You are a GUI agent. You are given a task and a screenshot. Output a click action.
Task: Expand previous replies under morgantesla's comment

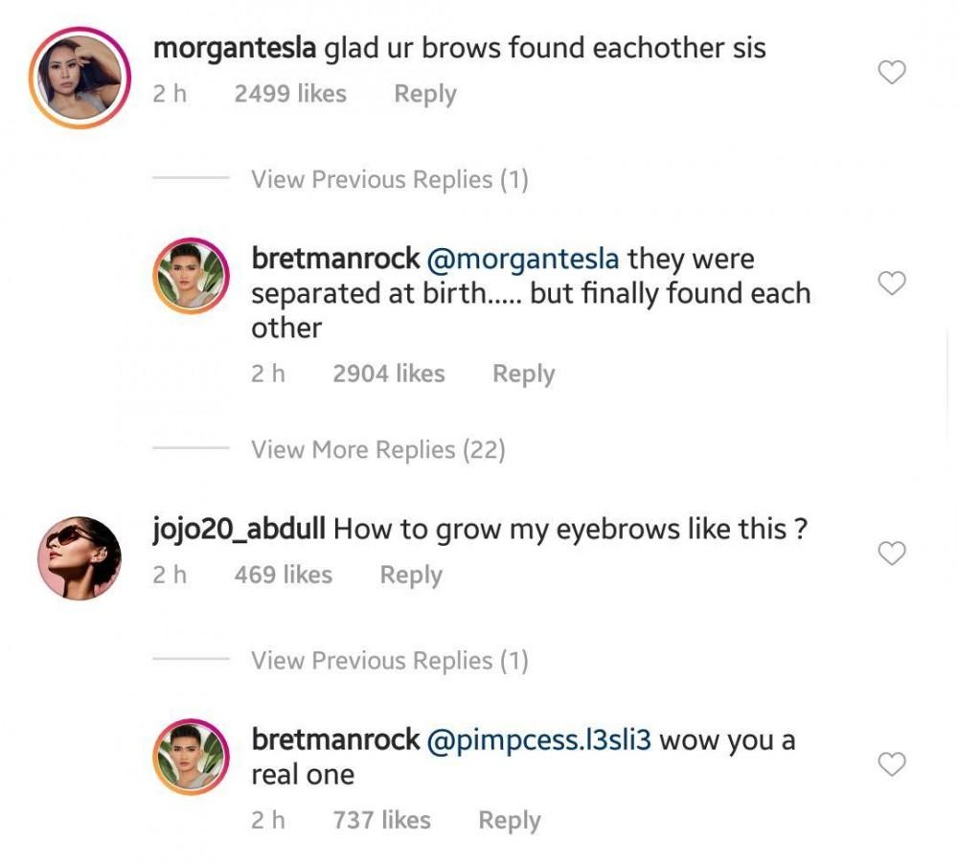coord(389,180)
